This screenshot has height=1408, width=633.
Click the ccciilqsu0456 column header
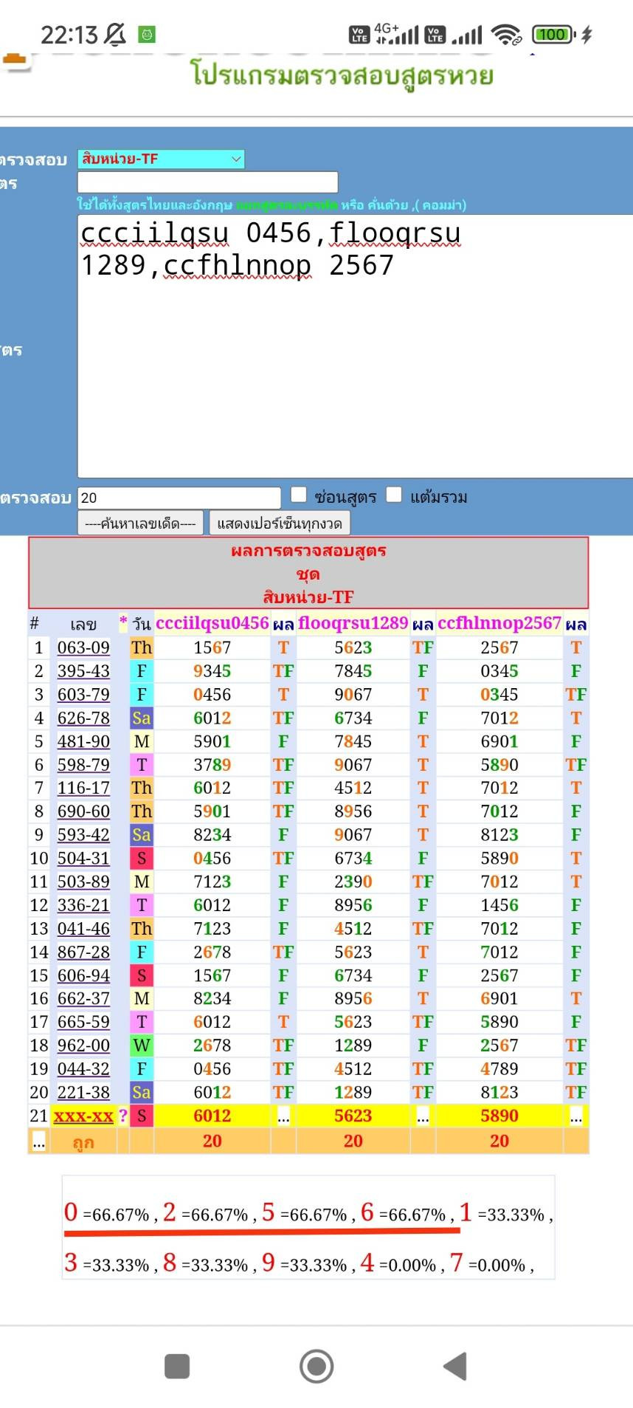212,623
